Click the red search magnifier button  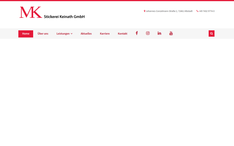[211, 33]
